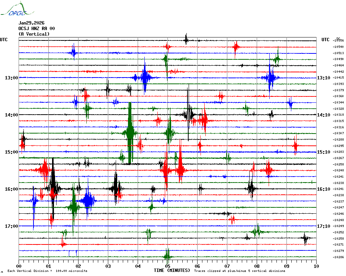Screen dimensions: 346x276
Task: Select the 05 minute tick label
Action: [167, 266]
